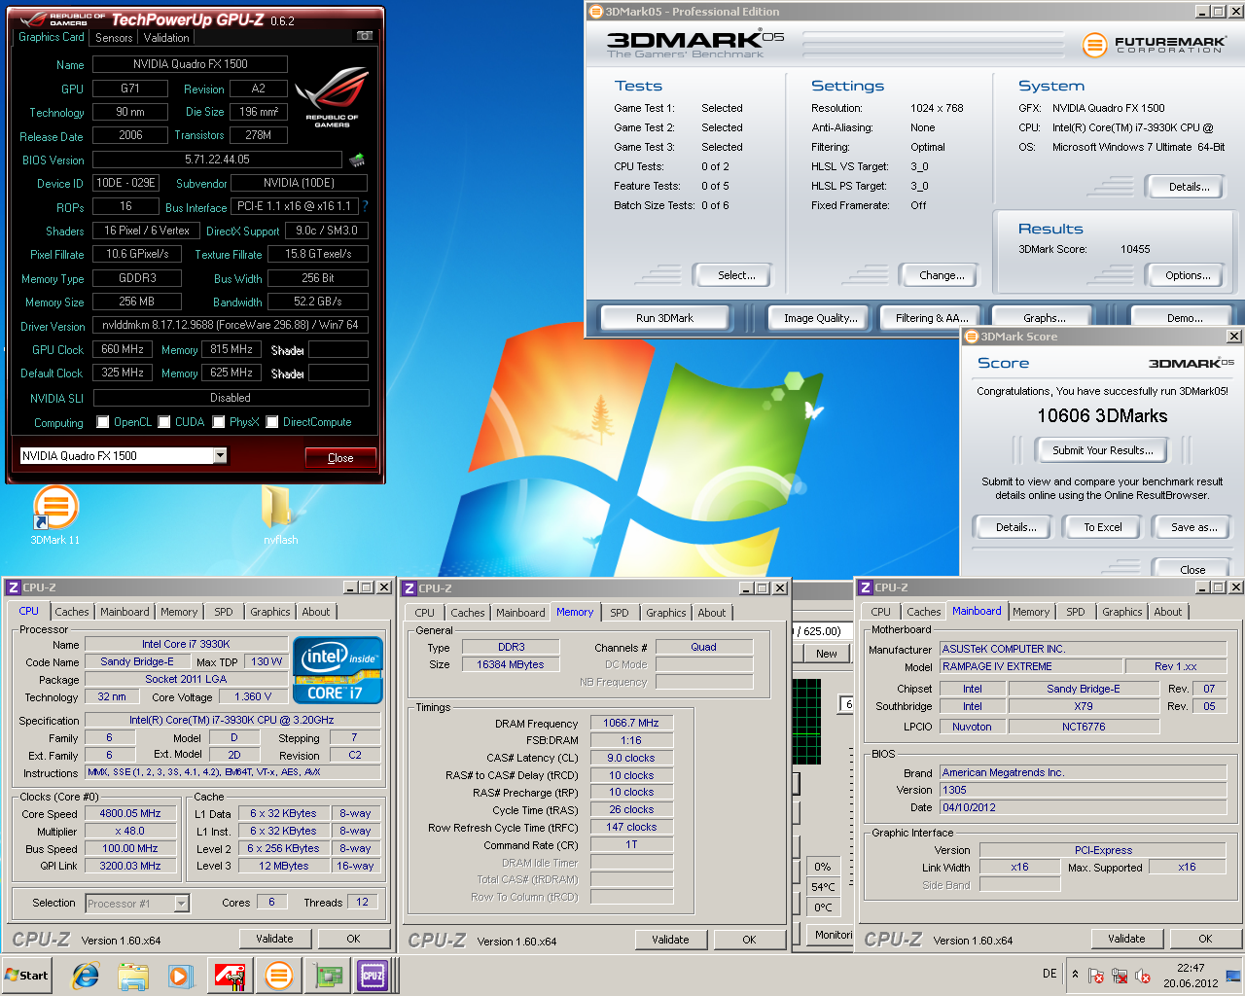
Task: Click the GPU Name field NVIDIA Quadro FX 1500
Action: pos(191,64)
